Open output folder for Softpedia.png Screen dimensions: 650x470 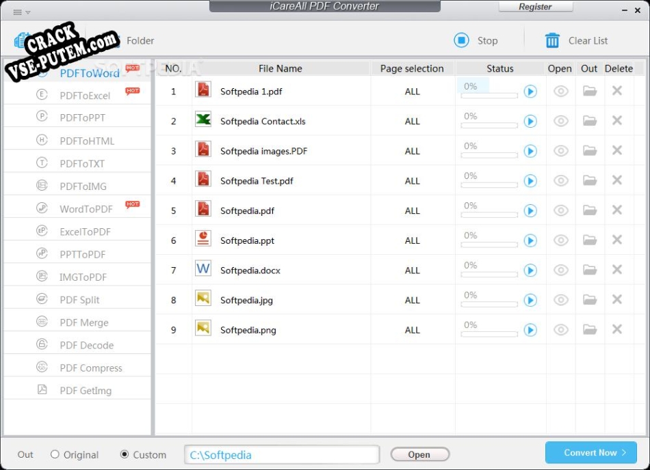[x=590, y=329]
